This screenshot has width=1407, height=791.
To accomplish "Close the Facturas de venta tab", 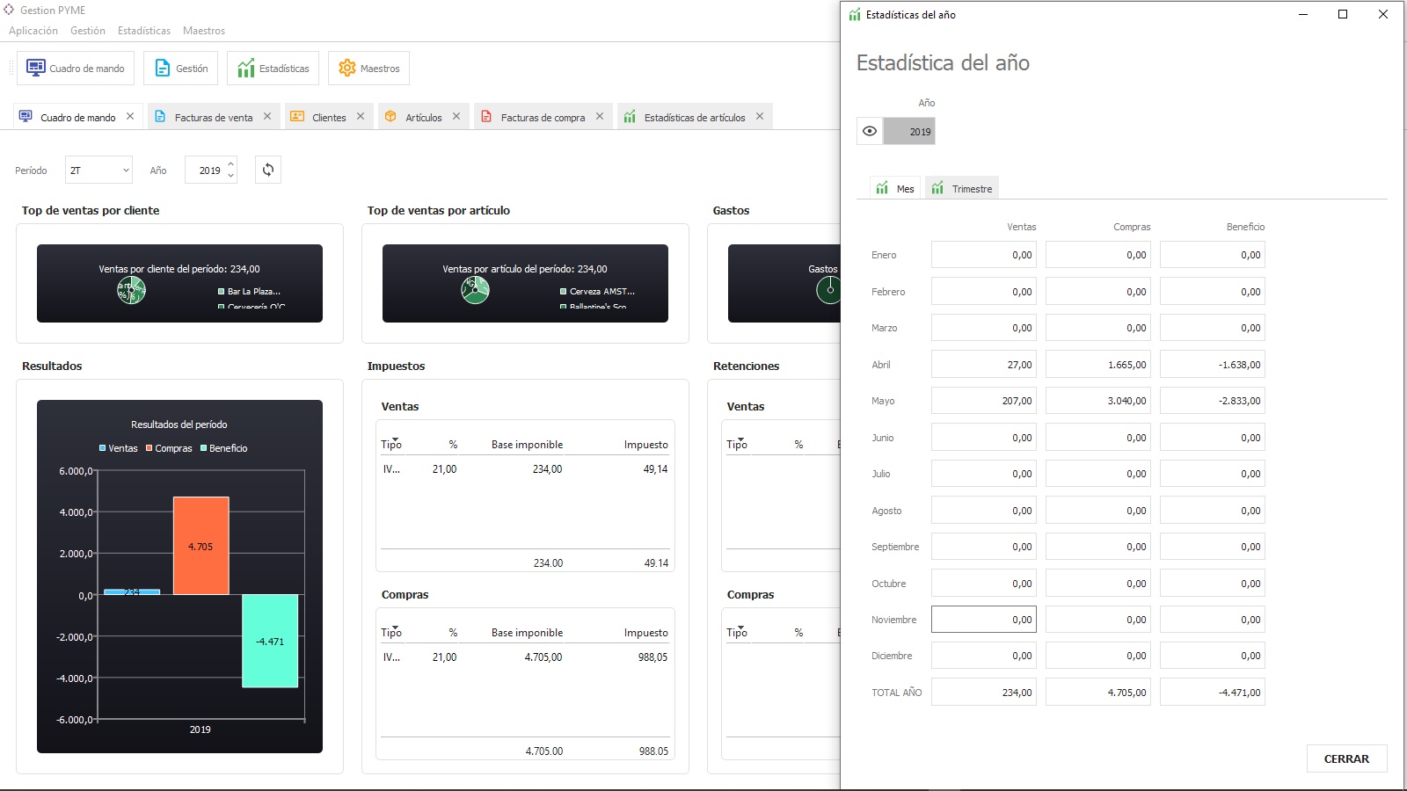I will point(267,116).
